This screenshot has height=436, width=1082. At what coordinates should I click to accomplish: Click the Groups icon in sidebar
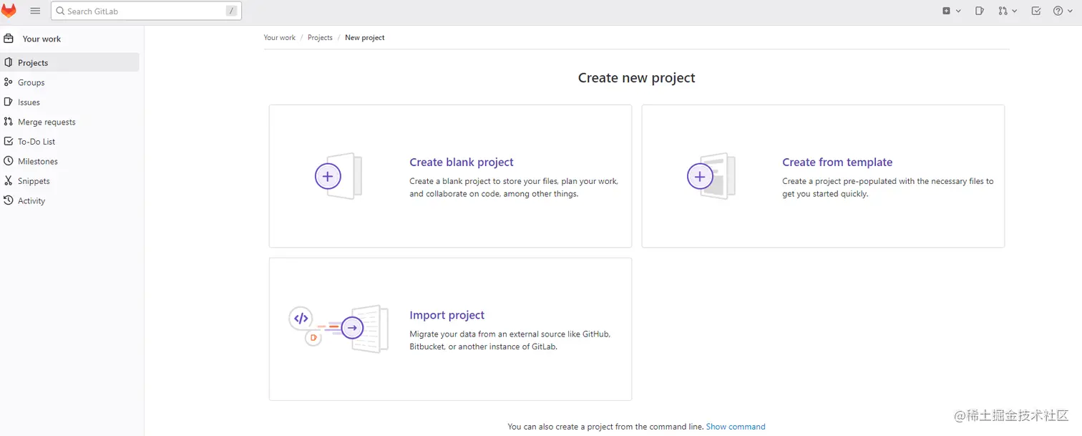coord(9,82)
